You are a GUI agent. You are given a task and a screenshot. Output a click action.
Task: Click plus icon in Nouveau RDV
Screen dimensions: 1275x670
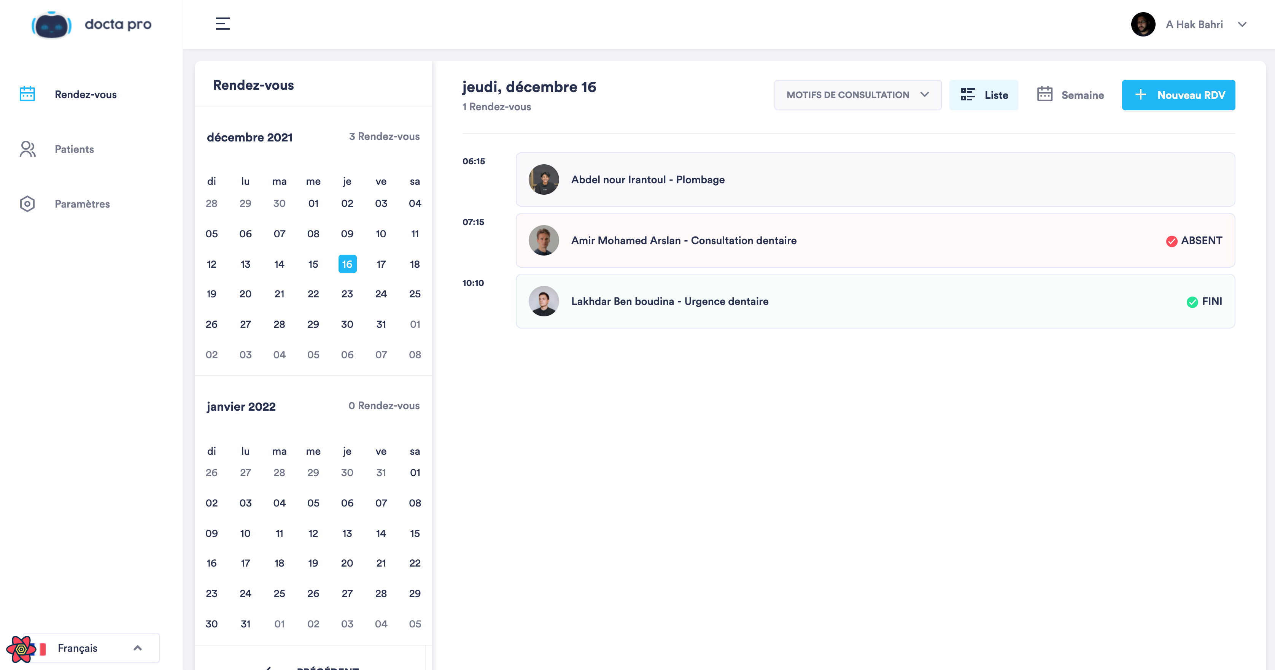coord(1140,95)
